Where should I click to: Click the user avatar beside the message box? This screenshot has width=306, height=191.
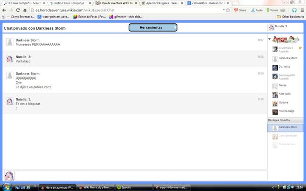[x=10, y=176]
